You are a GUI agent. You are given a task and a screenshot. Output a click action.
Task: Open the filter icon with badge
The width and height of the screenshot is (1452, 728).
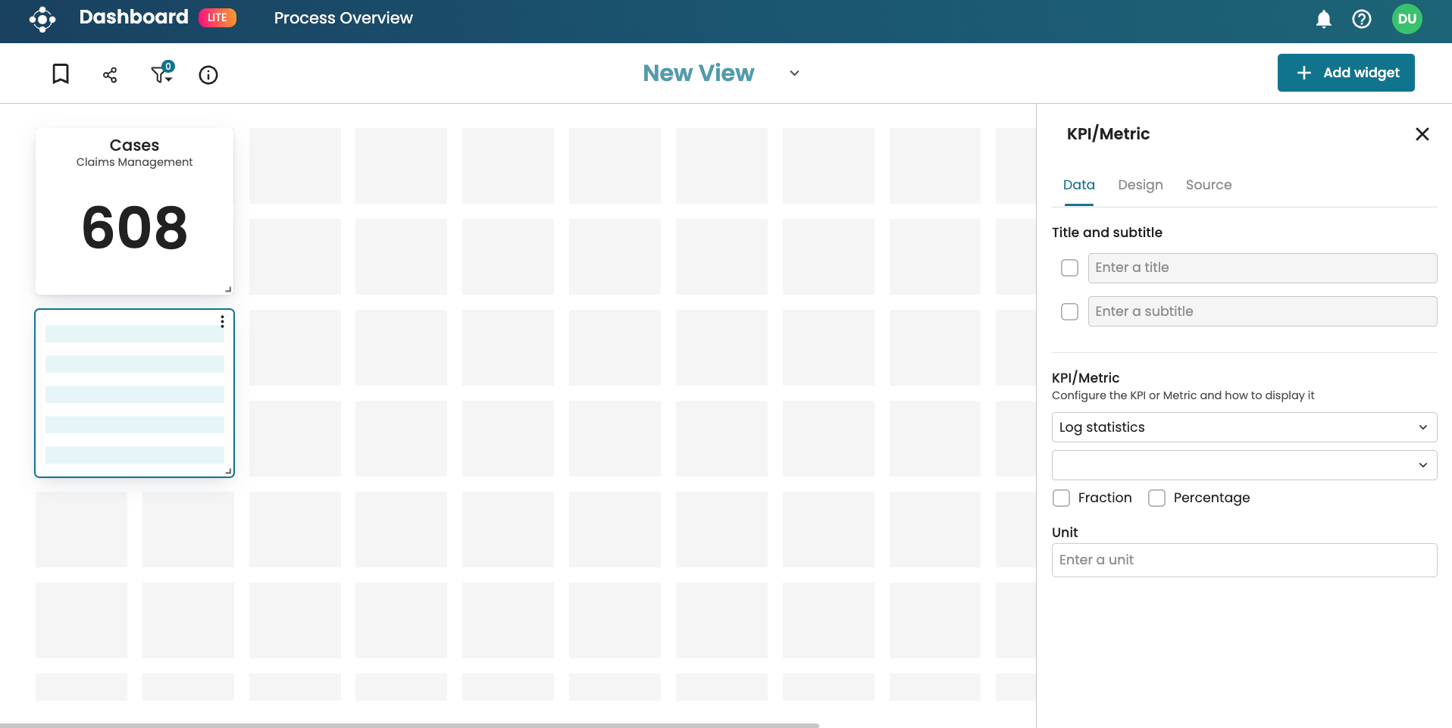pos(161,73)
